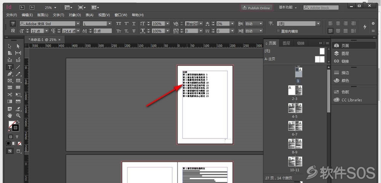Toggle All Caps (TT) formatting
The width and height of the screenshot is (381, 183).
(x=118, y=24)
